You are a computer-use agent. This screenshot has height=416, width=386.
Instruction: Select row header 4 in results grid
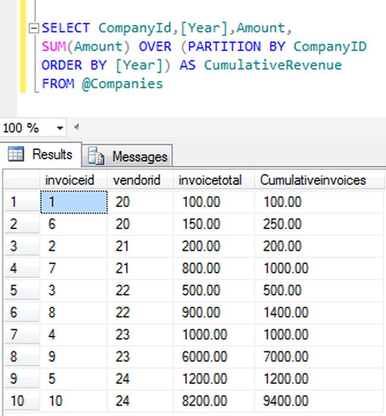tap(22, 268)
